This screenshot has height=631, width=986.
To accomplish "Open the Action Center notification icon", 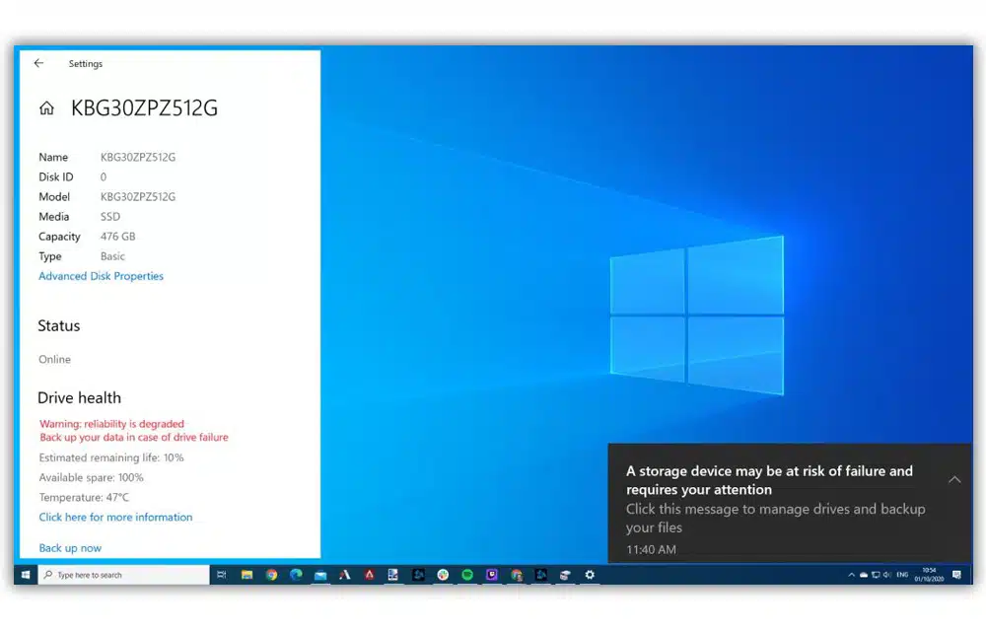I will [x=956, y=575].
